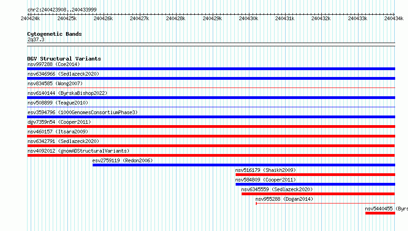Screen dimensions: 408x231
Task: Click the 240428k ruler tick label
Action: (176, 18)
